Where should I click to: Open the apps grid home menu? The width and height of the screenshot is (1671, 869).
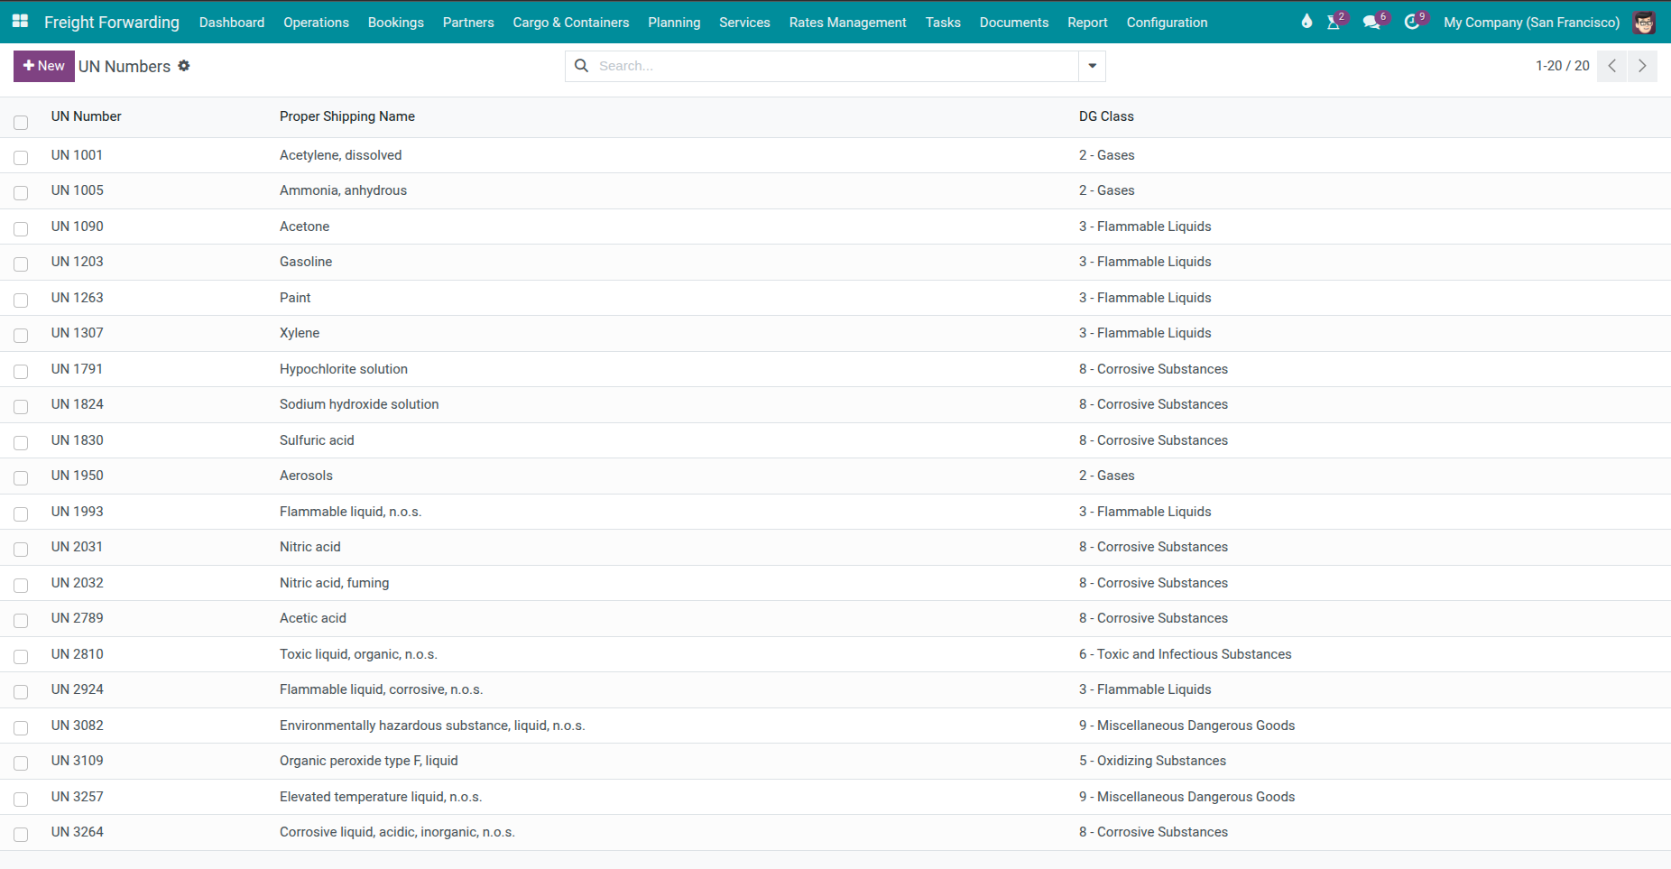pos(20,22)
